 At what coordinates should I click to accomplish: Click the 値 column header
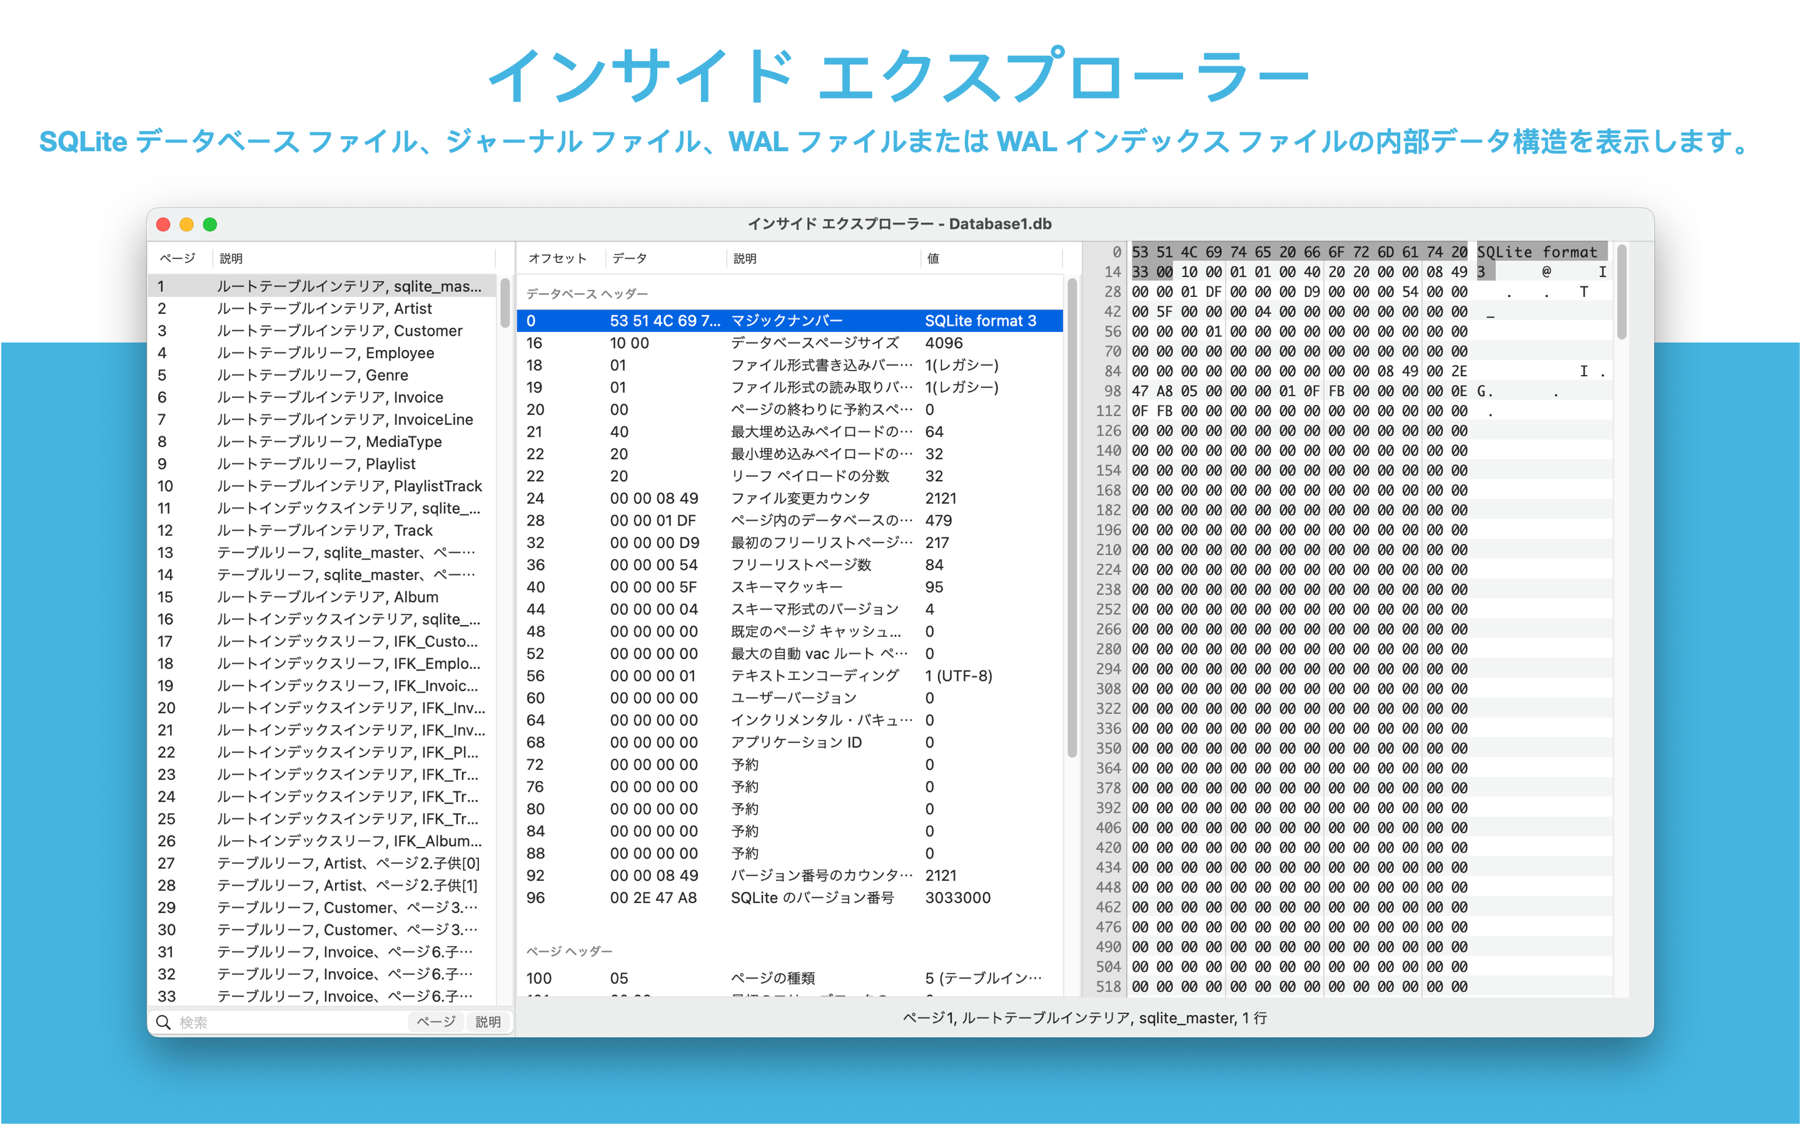(933, 258)
